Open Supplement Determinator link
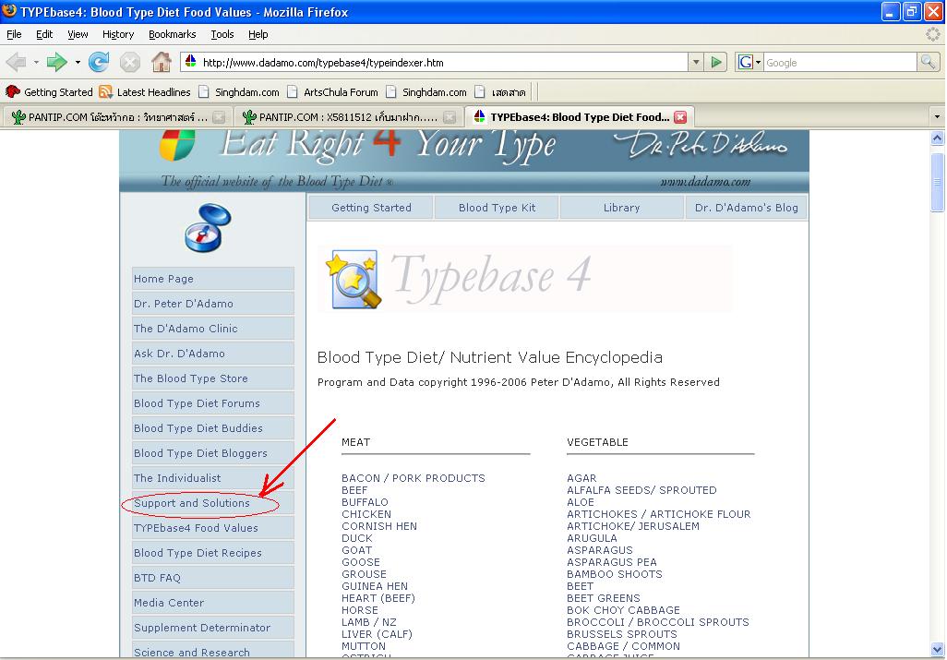947x660 pixels. pyautogui.click(x=212, y=628)
